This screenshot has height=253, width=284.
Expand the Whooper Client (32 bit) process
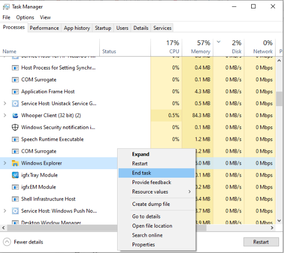5,115
